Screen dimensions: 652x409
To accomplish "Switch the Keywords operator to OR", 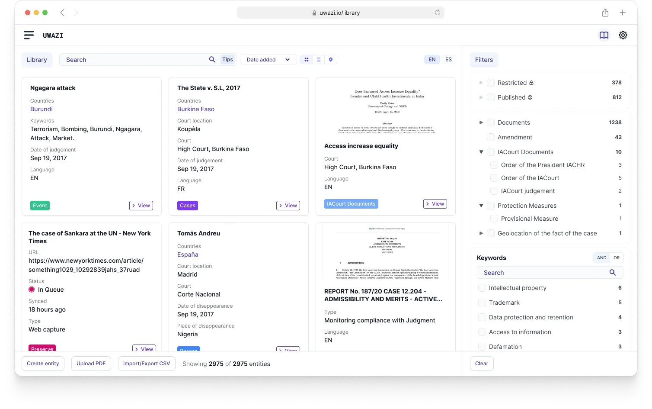I will (x=616, y=258).
